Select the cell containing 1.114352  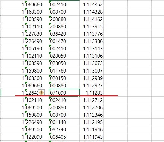tap(92, 5)
